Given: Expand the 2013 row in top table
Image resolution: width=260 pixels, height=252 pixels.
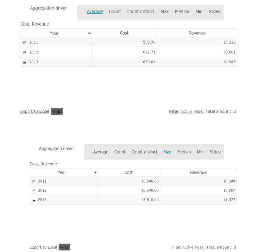Looking at the screenshot, I should (25, 63).
